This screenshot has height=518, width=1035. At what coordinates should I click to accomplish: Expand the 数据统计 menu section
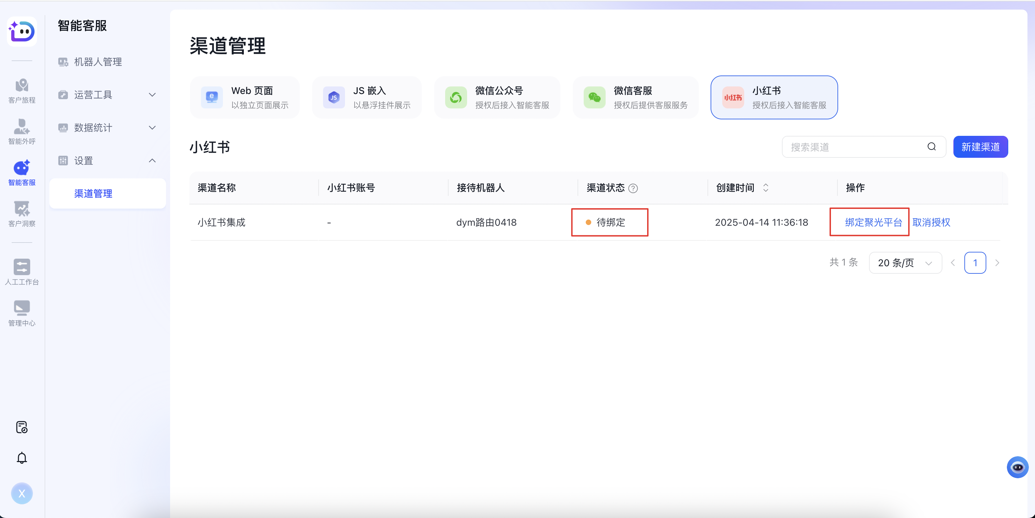(x=106, y=128)
